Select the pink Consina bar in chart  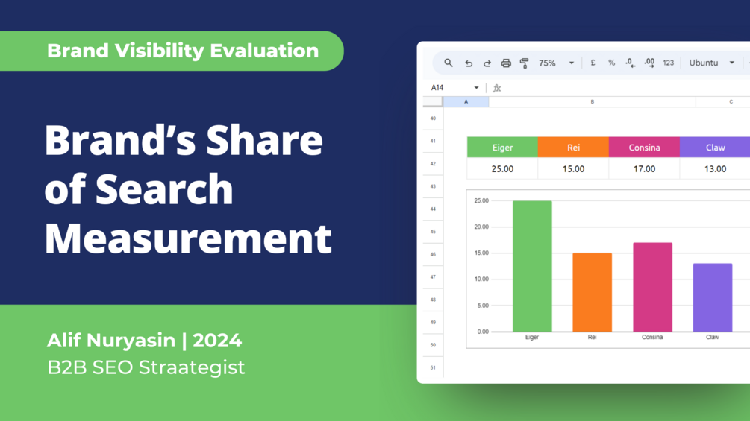click(x=652, y=287)
